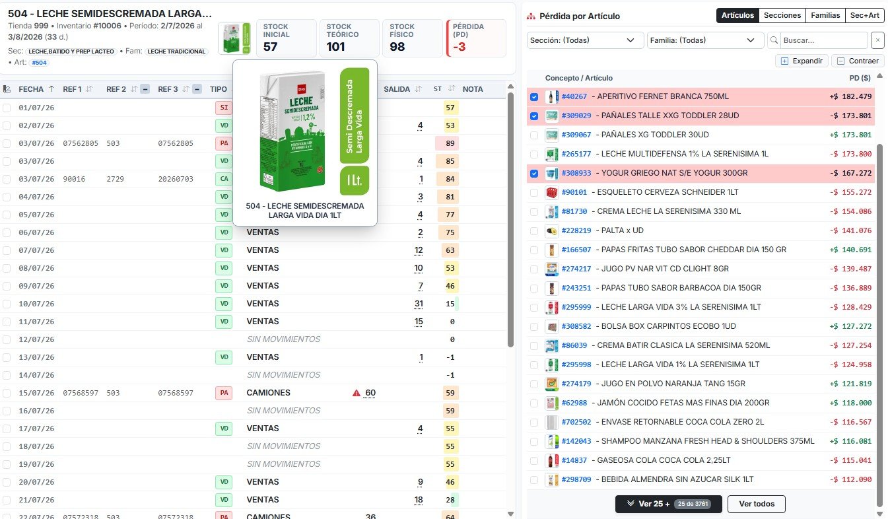Click Expandir to expand all groups
The height and width of the screenshot is (519, 888).
click(802, 61)
